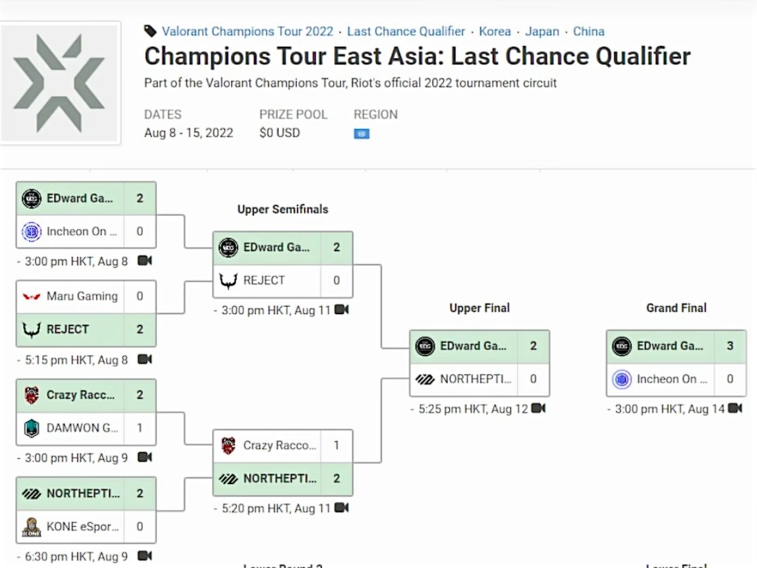Click camera icon beside 5:20 pm Aug 11 match
The width and height of the screenshot is (757, 568).
tap(342, 507)
